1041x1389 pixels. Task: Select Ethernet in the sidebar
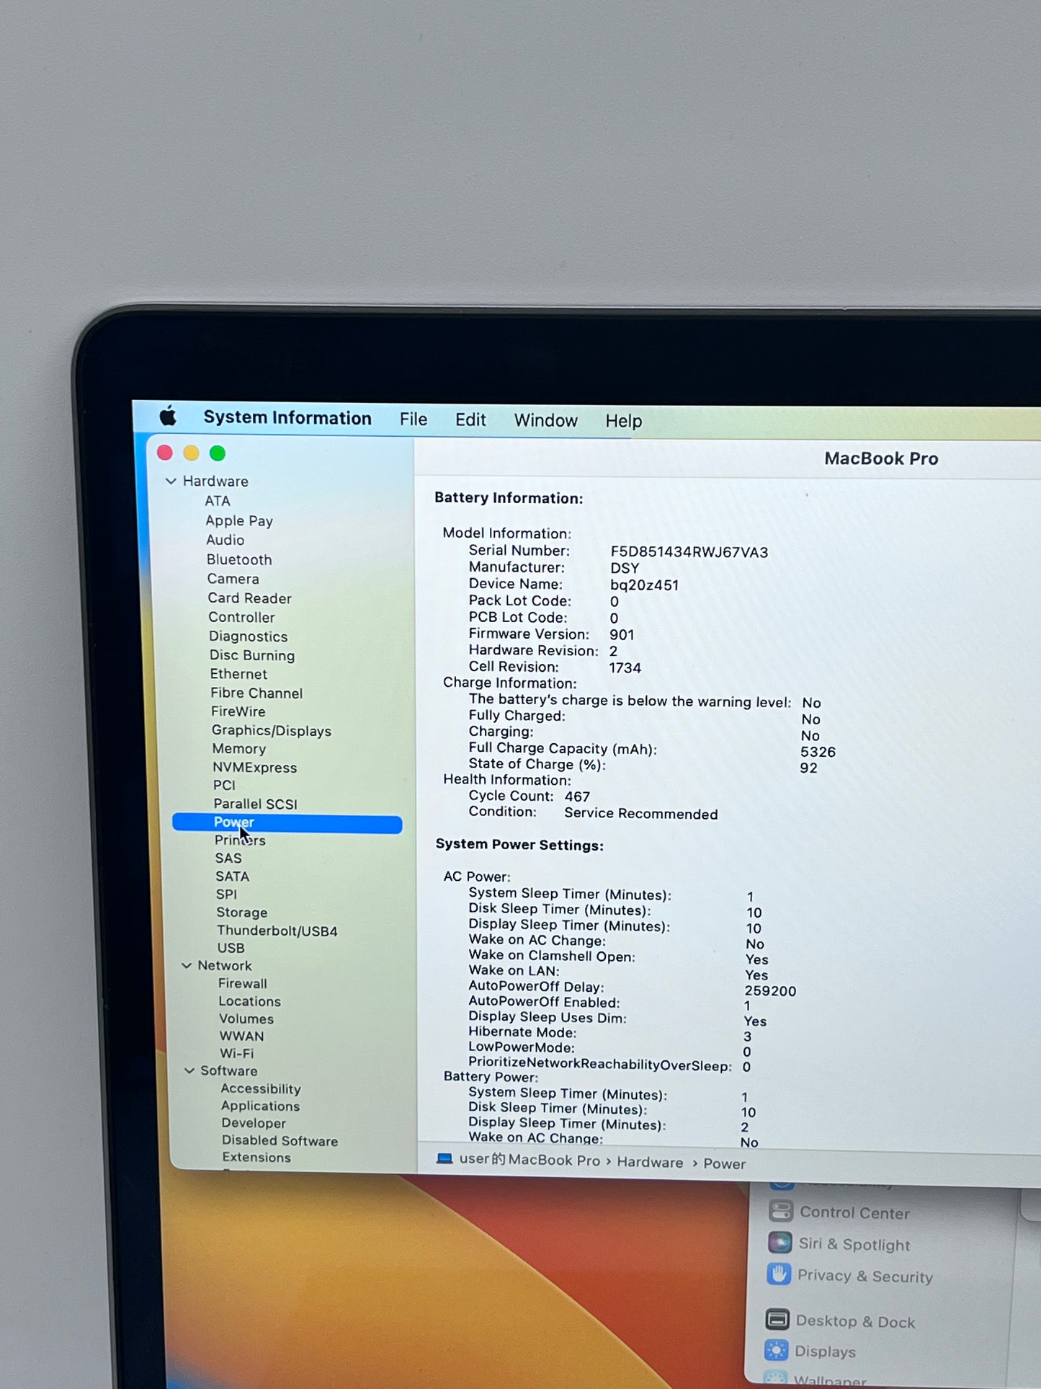(x=238, y=674)
